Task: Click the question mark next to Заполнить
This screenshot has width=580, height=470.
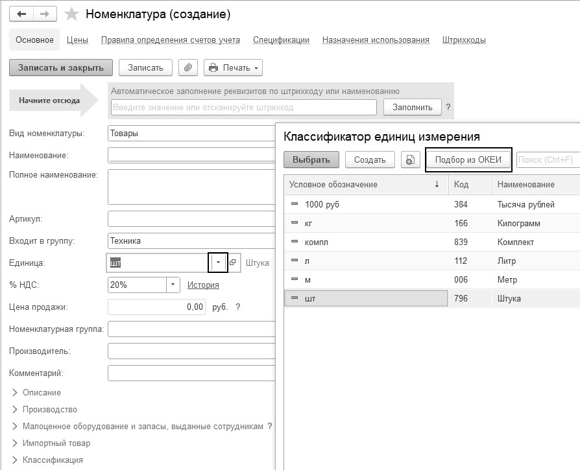Action: point(448,108)
